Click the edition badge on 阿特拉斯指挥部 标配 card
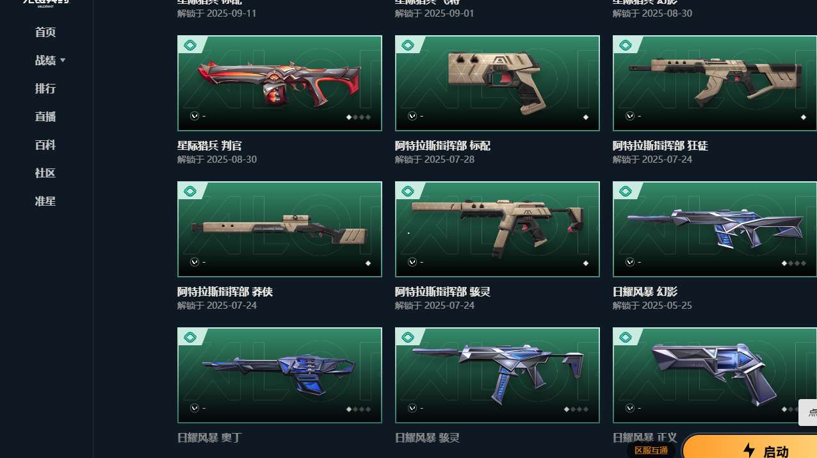 [407, 45]
